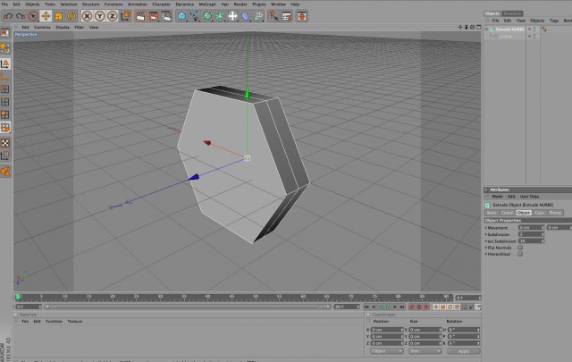Viewport: 572px width, 362px height.
Task: Render to Picture Viewer
Action: (x=154, y=16)
